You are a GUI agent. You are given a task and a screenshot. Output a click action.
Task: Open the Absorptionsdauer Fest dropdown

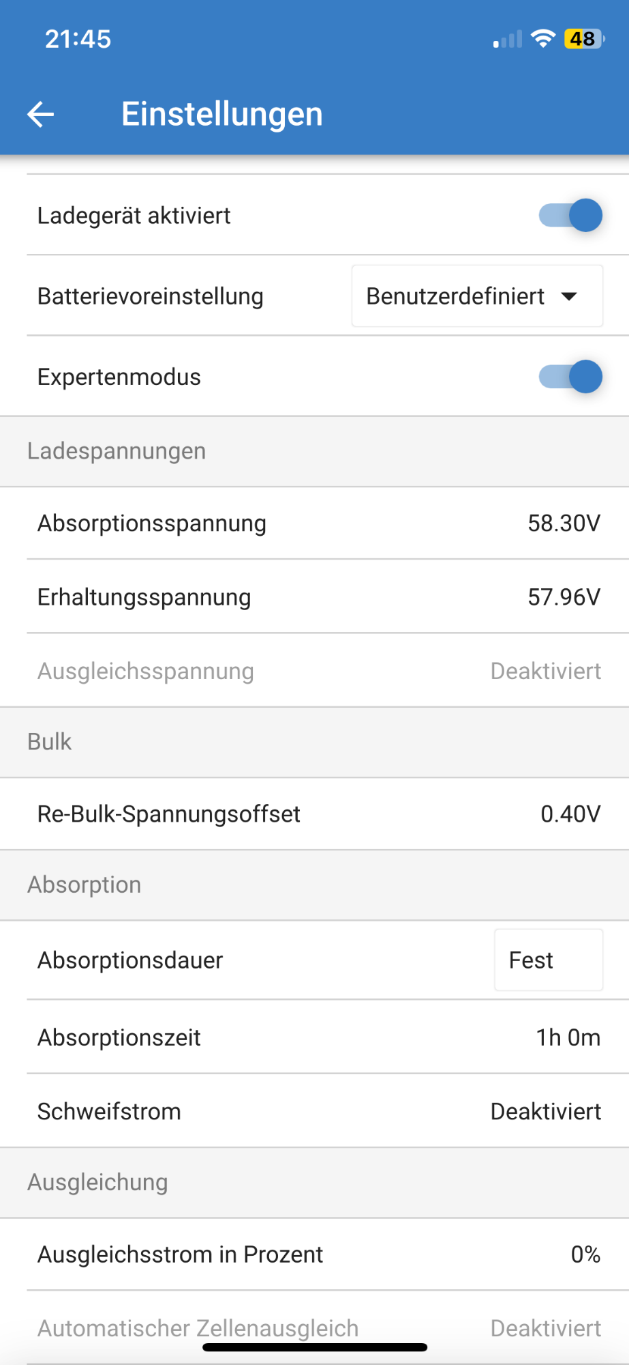548,960
